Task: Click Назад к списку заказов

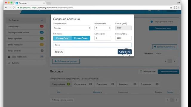Action: point(62,100)
